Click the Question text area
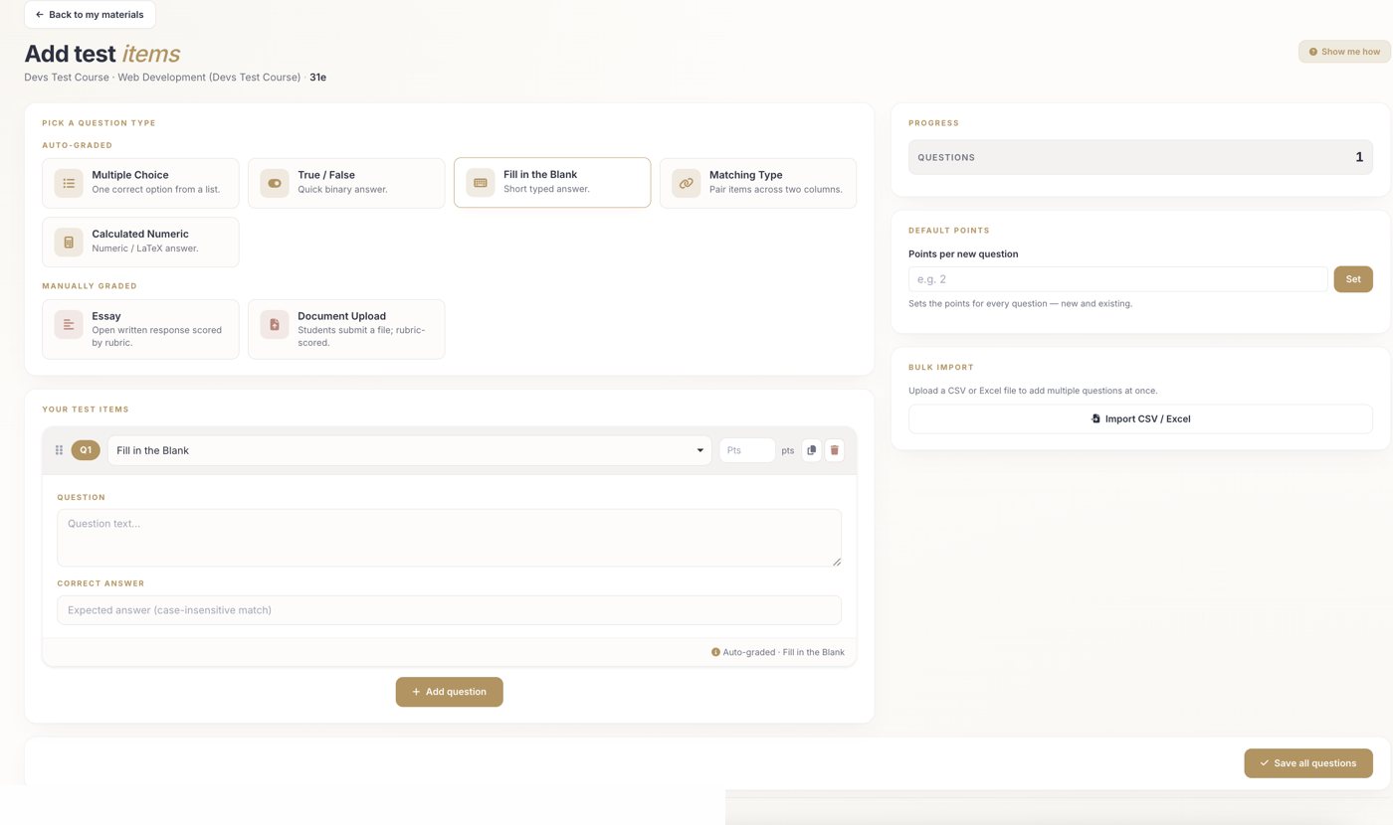Viewport: 1393px width, 825px height. click(x=449, y=538)
